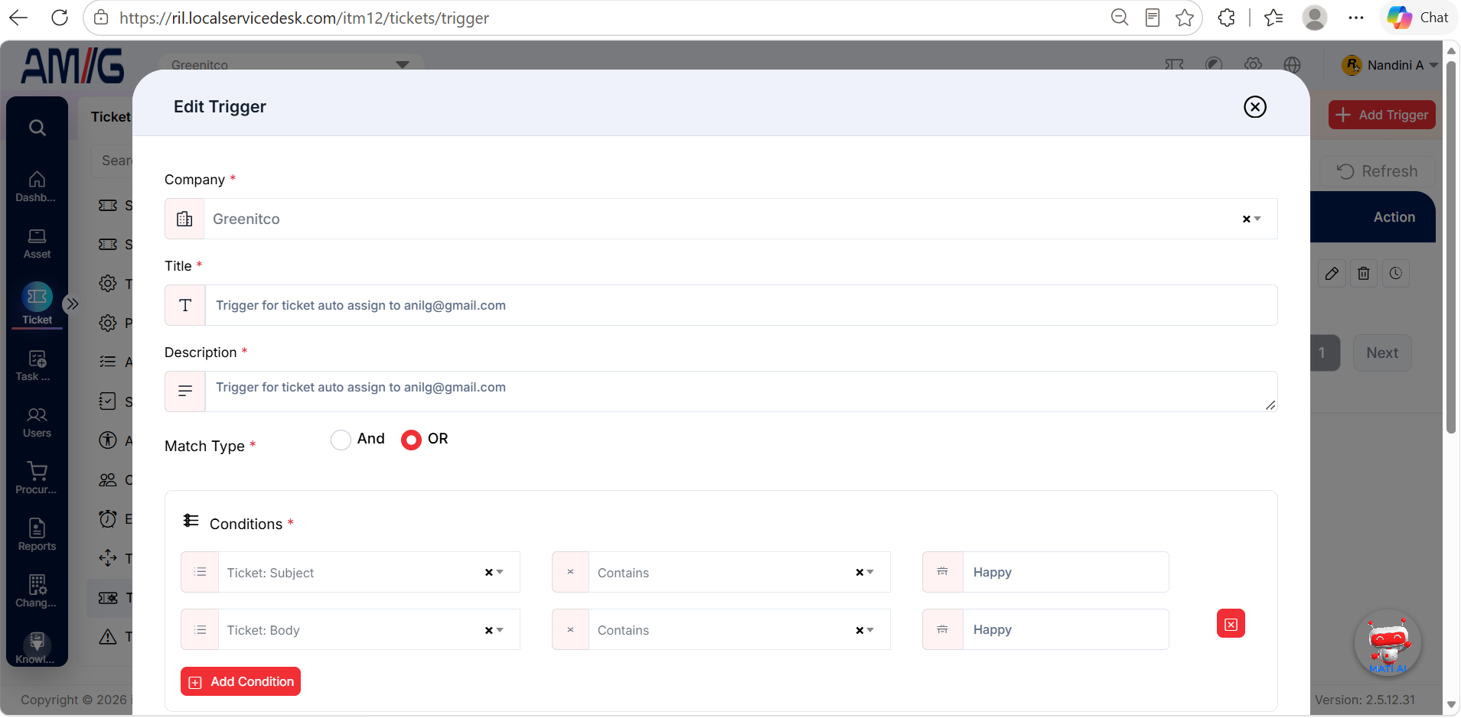Open Reports from the sidebar
This screenshot has height=718, width=1461.
point(37,535)
